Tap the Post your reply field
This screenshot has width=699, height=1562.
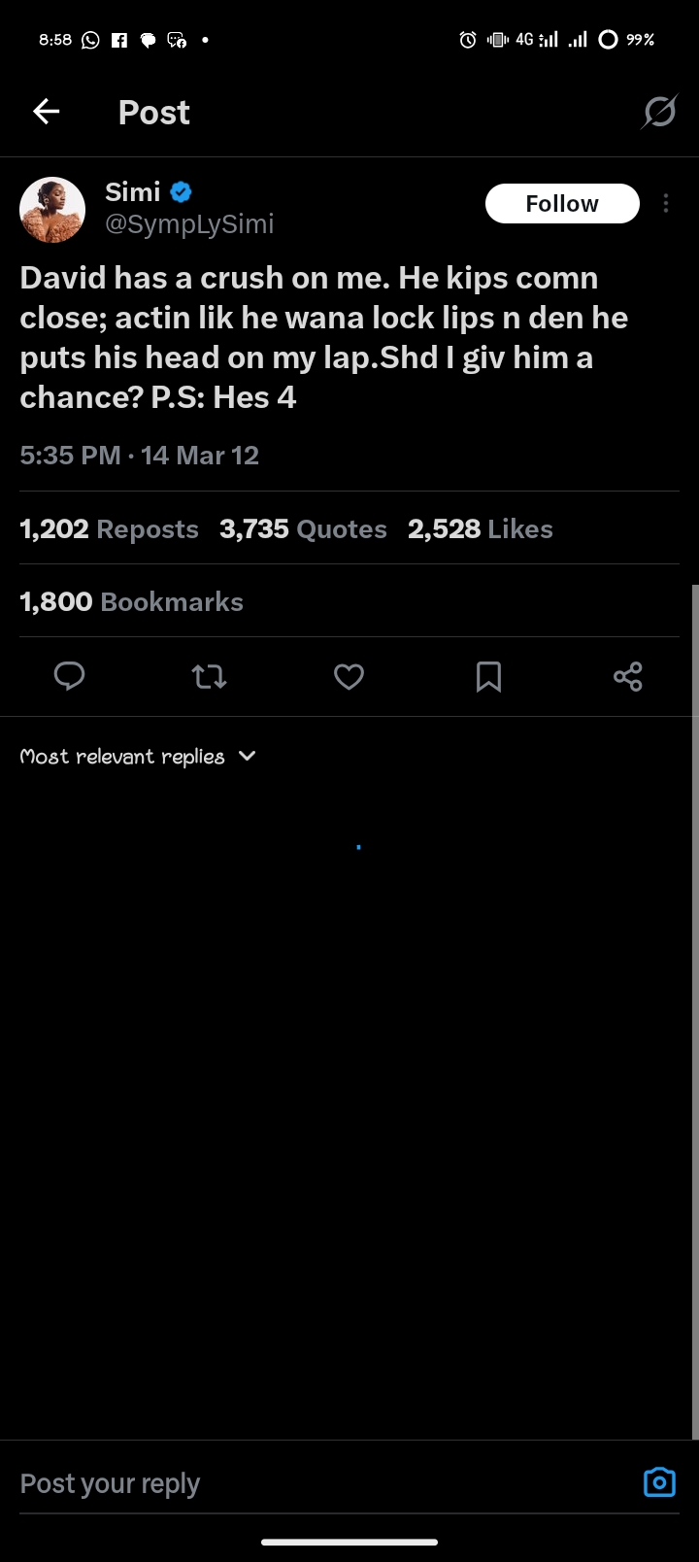tap(291, 1483)
